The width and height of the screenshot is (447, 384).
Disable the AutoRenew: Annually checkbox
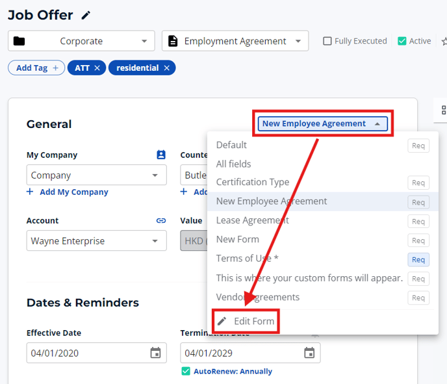coord(186,372)
